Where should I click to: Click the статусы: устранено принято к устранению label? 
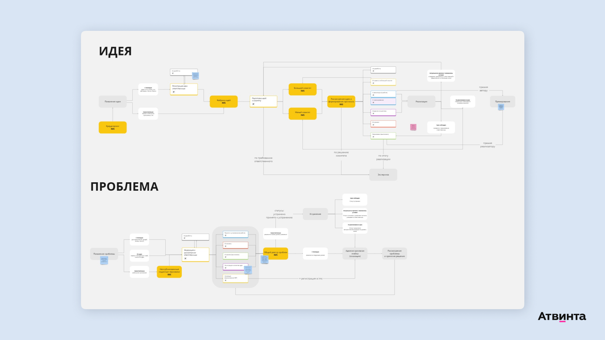click(x=279, y=214)
